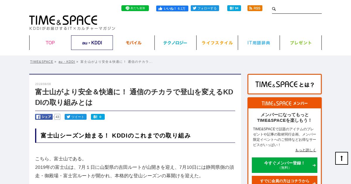This screenshot has height=184, width=351.
Task: Click the Hatena B! 0 button
Action: pyautogui.click(x=98, y=117)
